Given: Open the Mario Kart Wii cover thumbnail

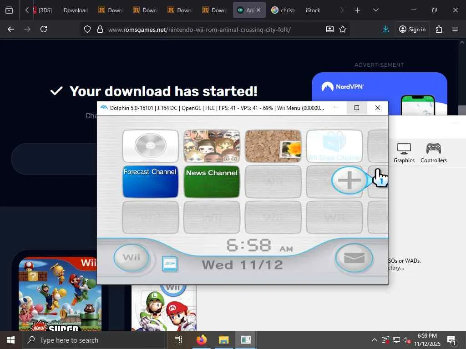Looking at the screenshot, I should click(164, 308).
